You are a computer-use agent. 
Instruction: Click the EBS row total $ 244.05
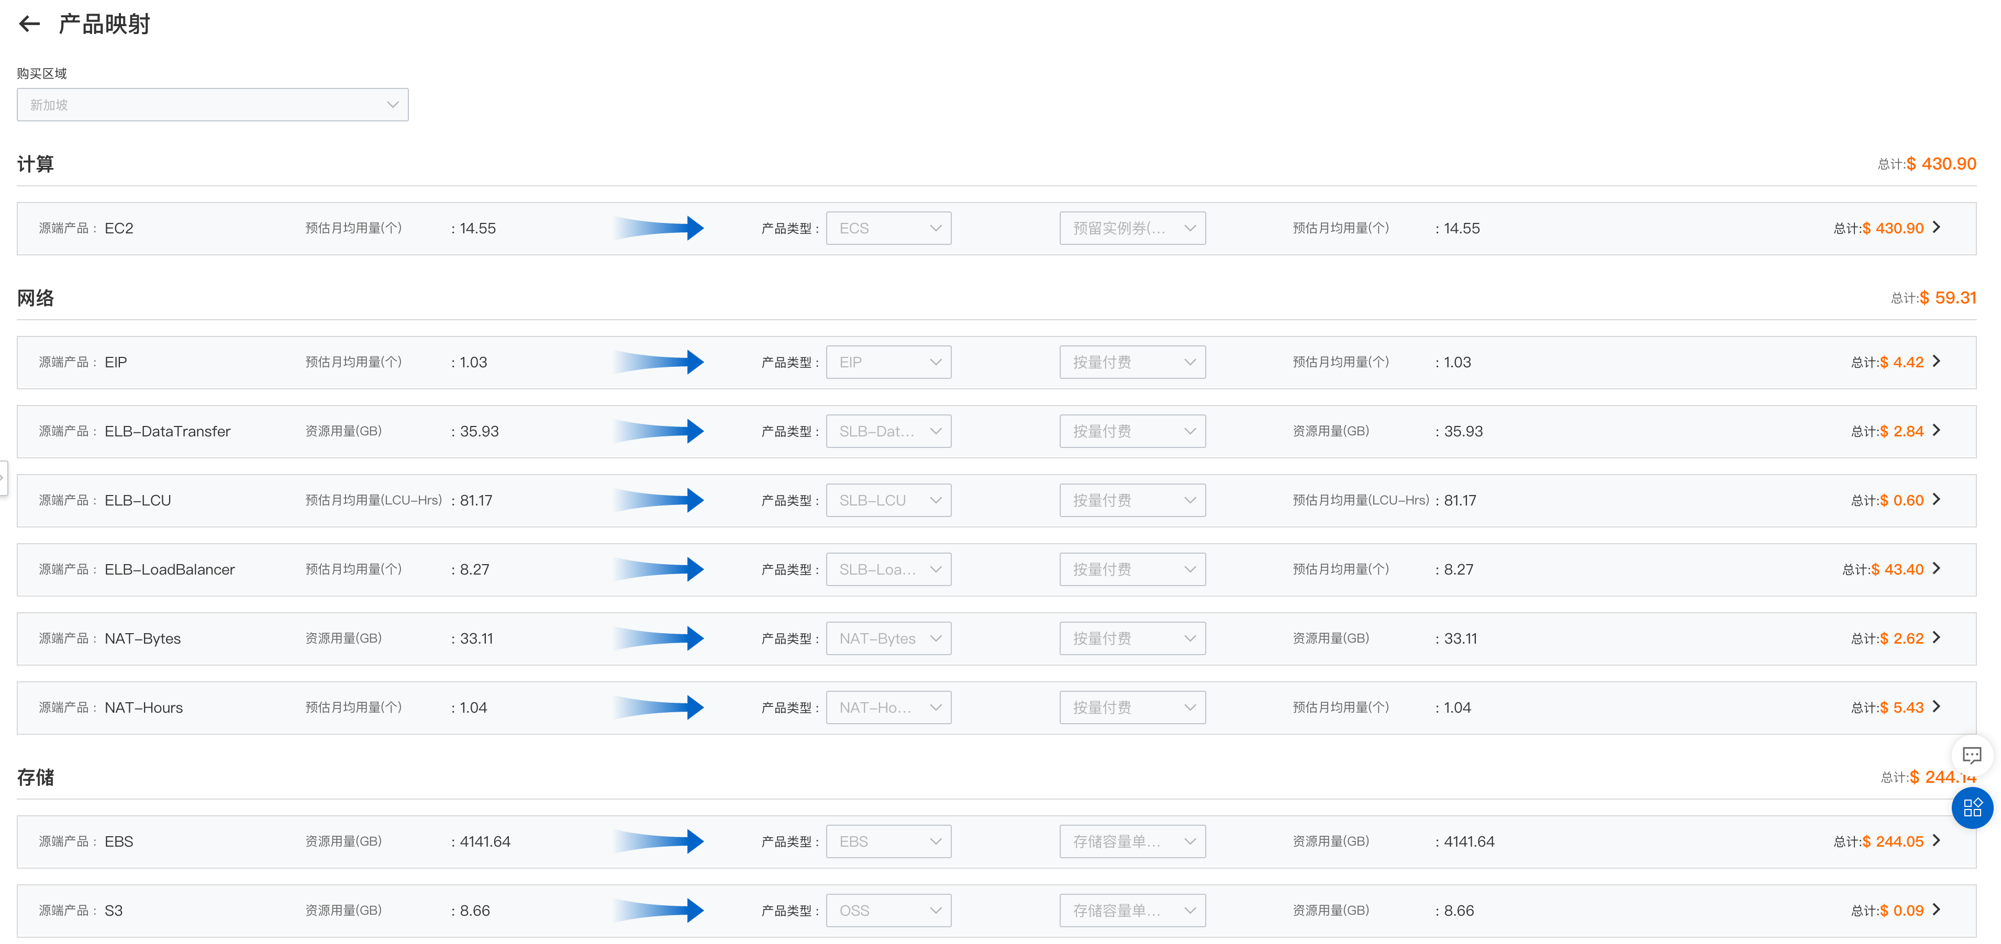click(1893, 841)
